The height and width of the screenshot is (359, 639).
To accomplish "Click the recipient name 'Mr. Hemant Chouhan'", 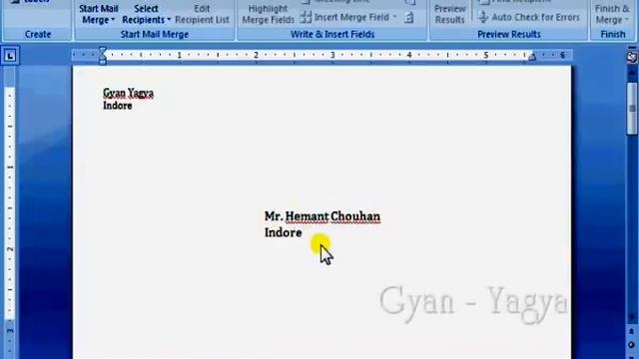I will 322,216.
